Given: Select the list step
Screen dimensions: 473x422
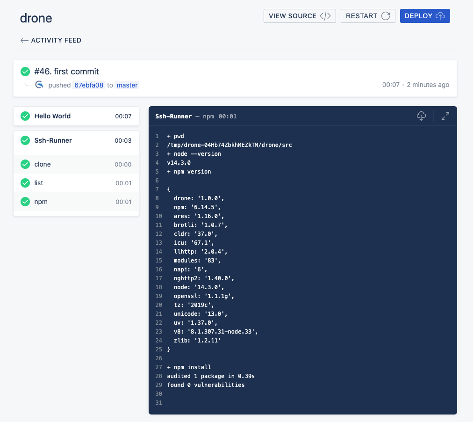Looking at the screenshot, I should click(x=76, y=183).
